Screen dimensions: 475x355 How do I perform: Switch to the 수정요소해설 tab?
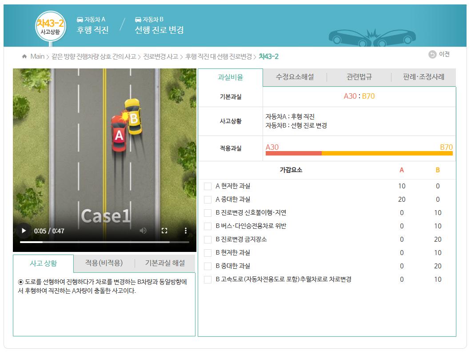click(295, 77)
